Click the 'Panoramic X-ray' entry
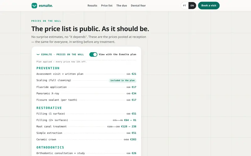Screen dimensions: 251x156 pos(48,93)
